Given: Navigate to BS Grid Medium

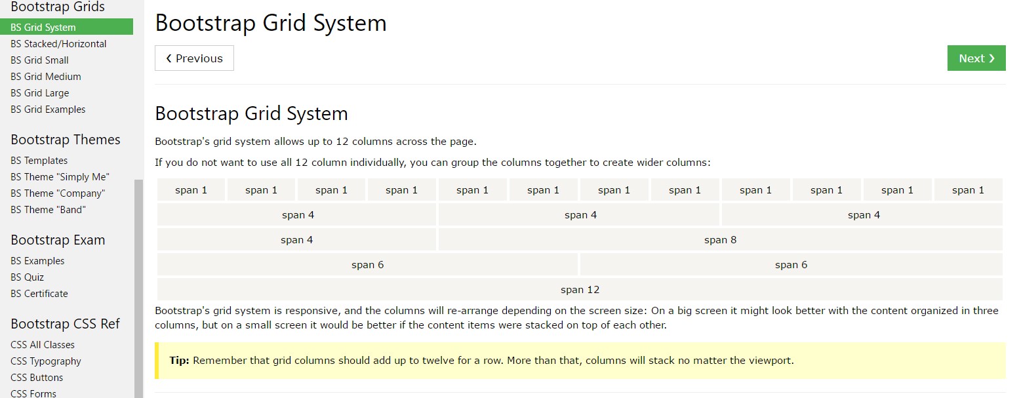Looking at the screenshot, I should coord(45,76).
